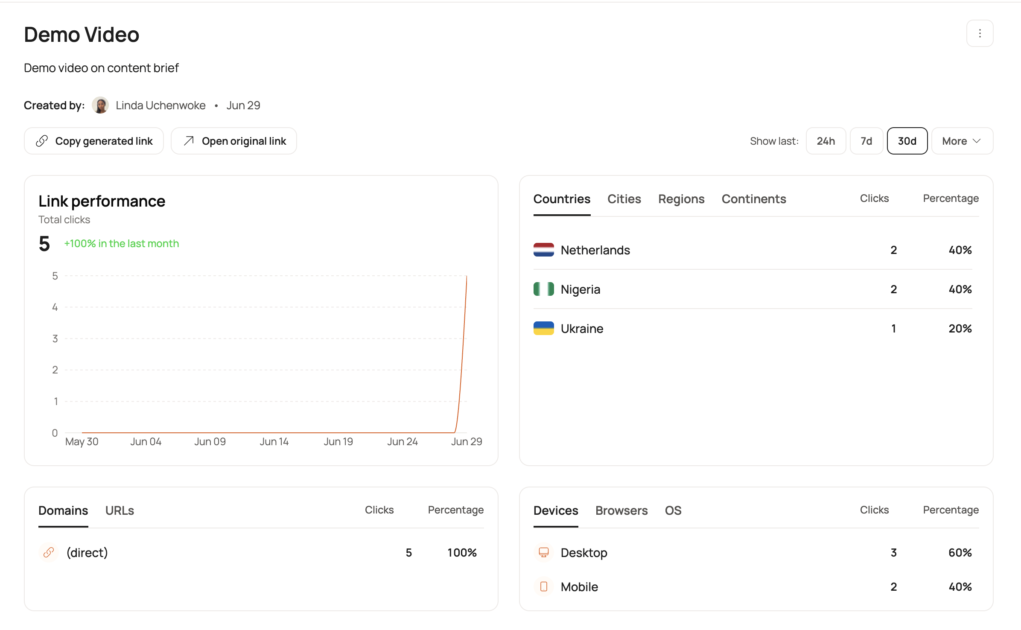Click the +100% in the last month text
The width and height of the screenshot is (1021, 630).
(x=122, y=243)
